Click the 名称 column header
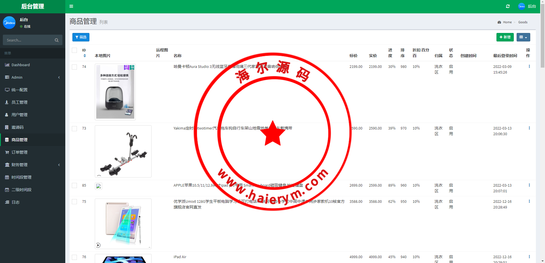 pyautogui.click(x=177, y=56)
